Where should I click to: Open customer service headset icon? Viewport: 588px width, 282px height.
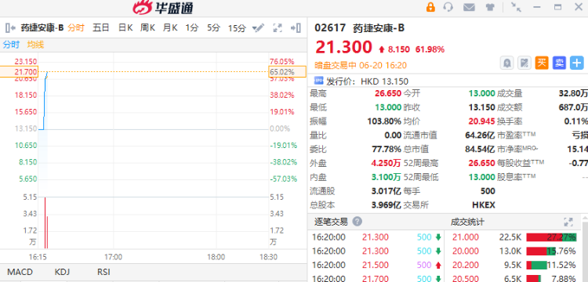point(448,7)
